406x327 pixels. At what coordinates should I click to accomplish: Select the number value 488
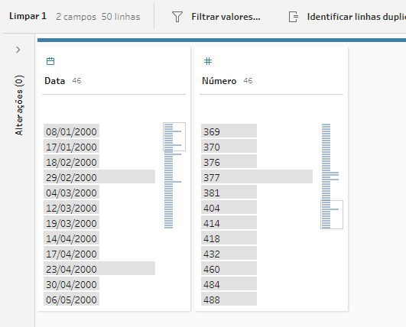pos(229,299)
